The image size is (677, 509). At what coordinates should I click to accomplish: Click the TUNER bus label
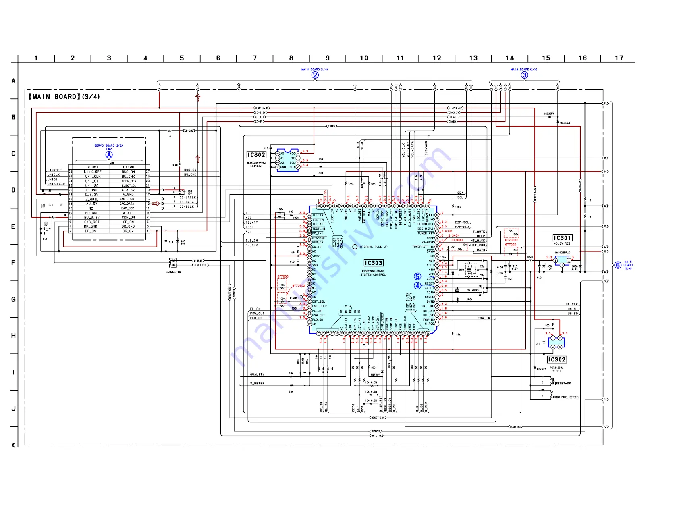332,126
